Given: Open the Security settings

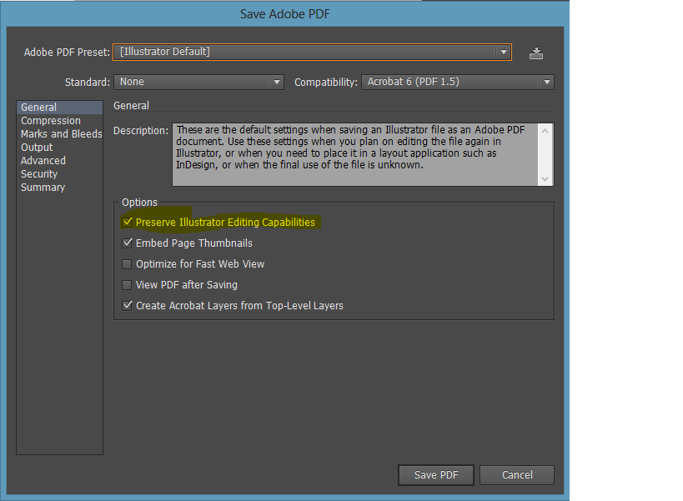Looking at the screenshot, I should click(39, 174).
